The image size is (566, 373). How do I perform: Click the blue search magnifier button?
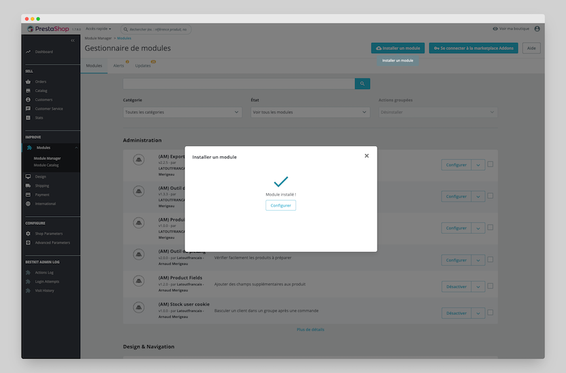pos(363,84)
